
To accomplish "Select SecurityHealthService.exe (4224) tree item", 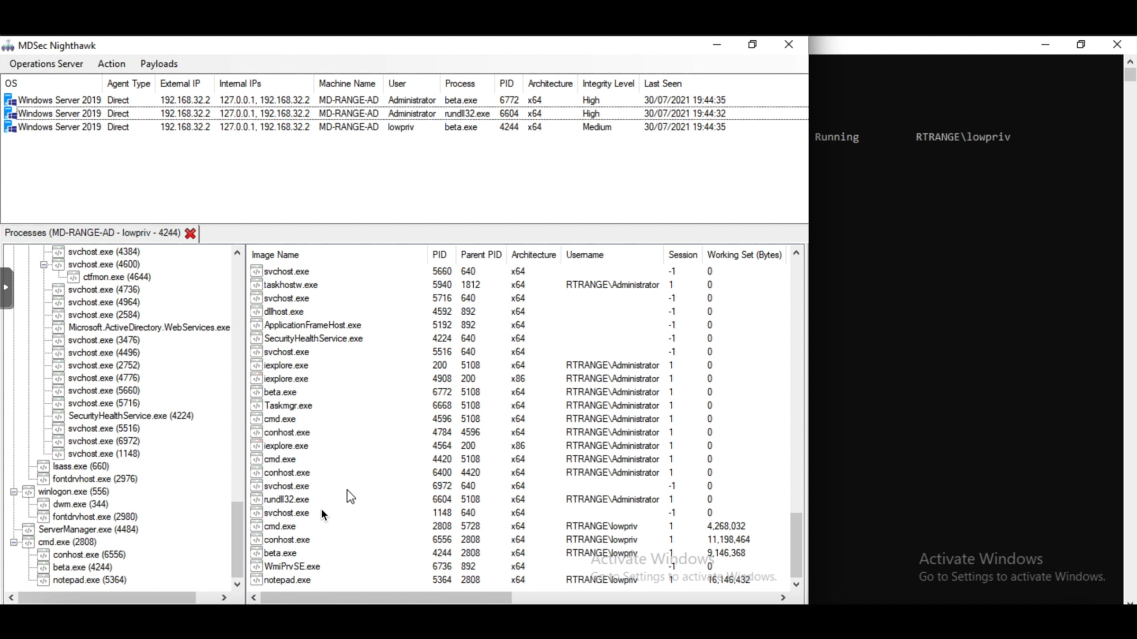I will (x=131, y=416).
